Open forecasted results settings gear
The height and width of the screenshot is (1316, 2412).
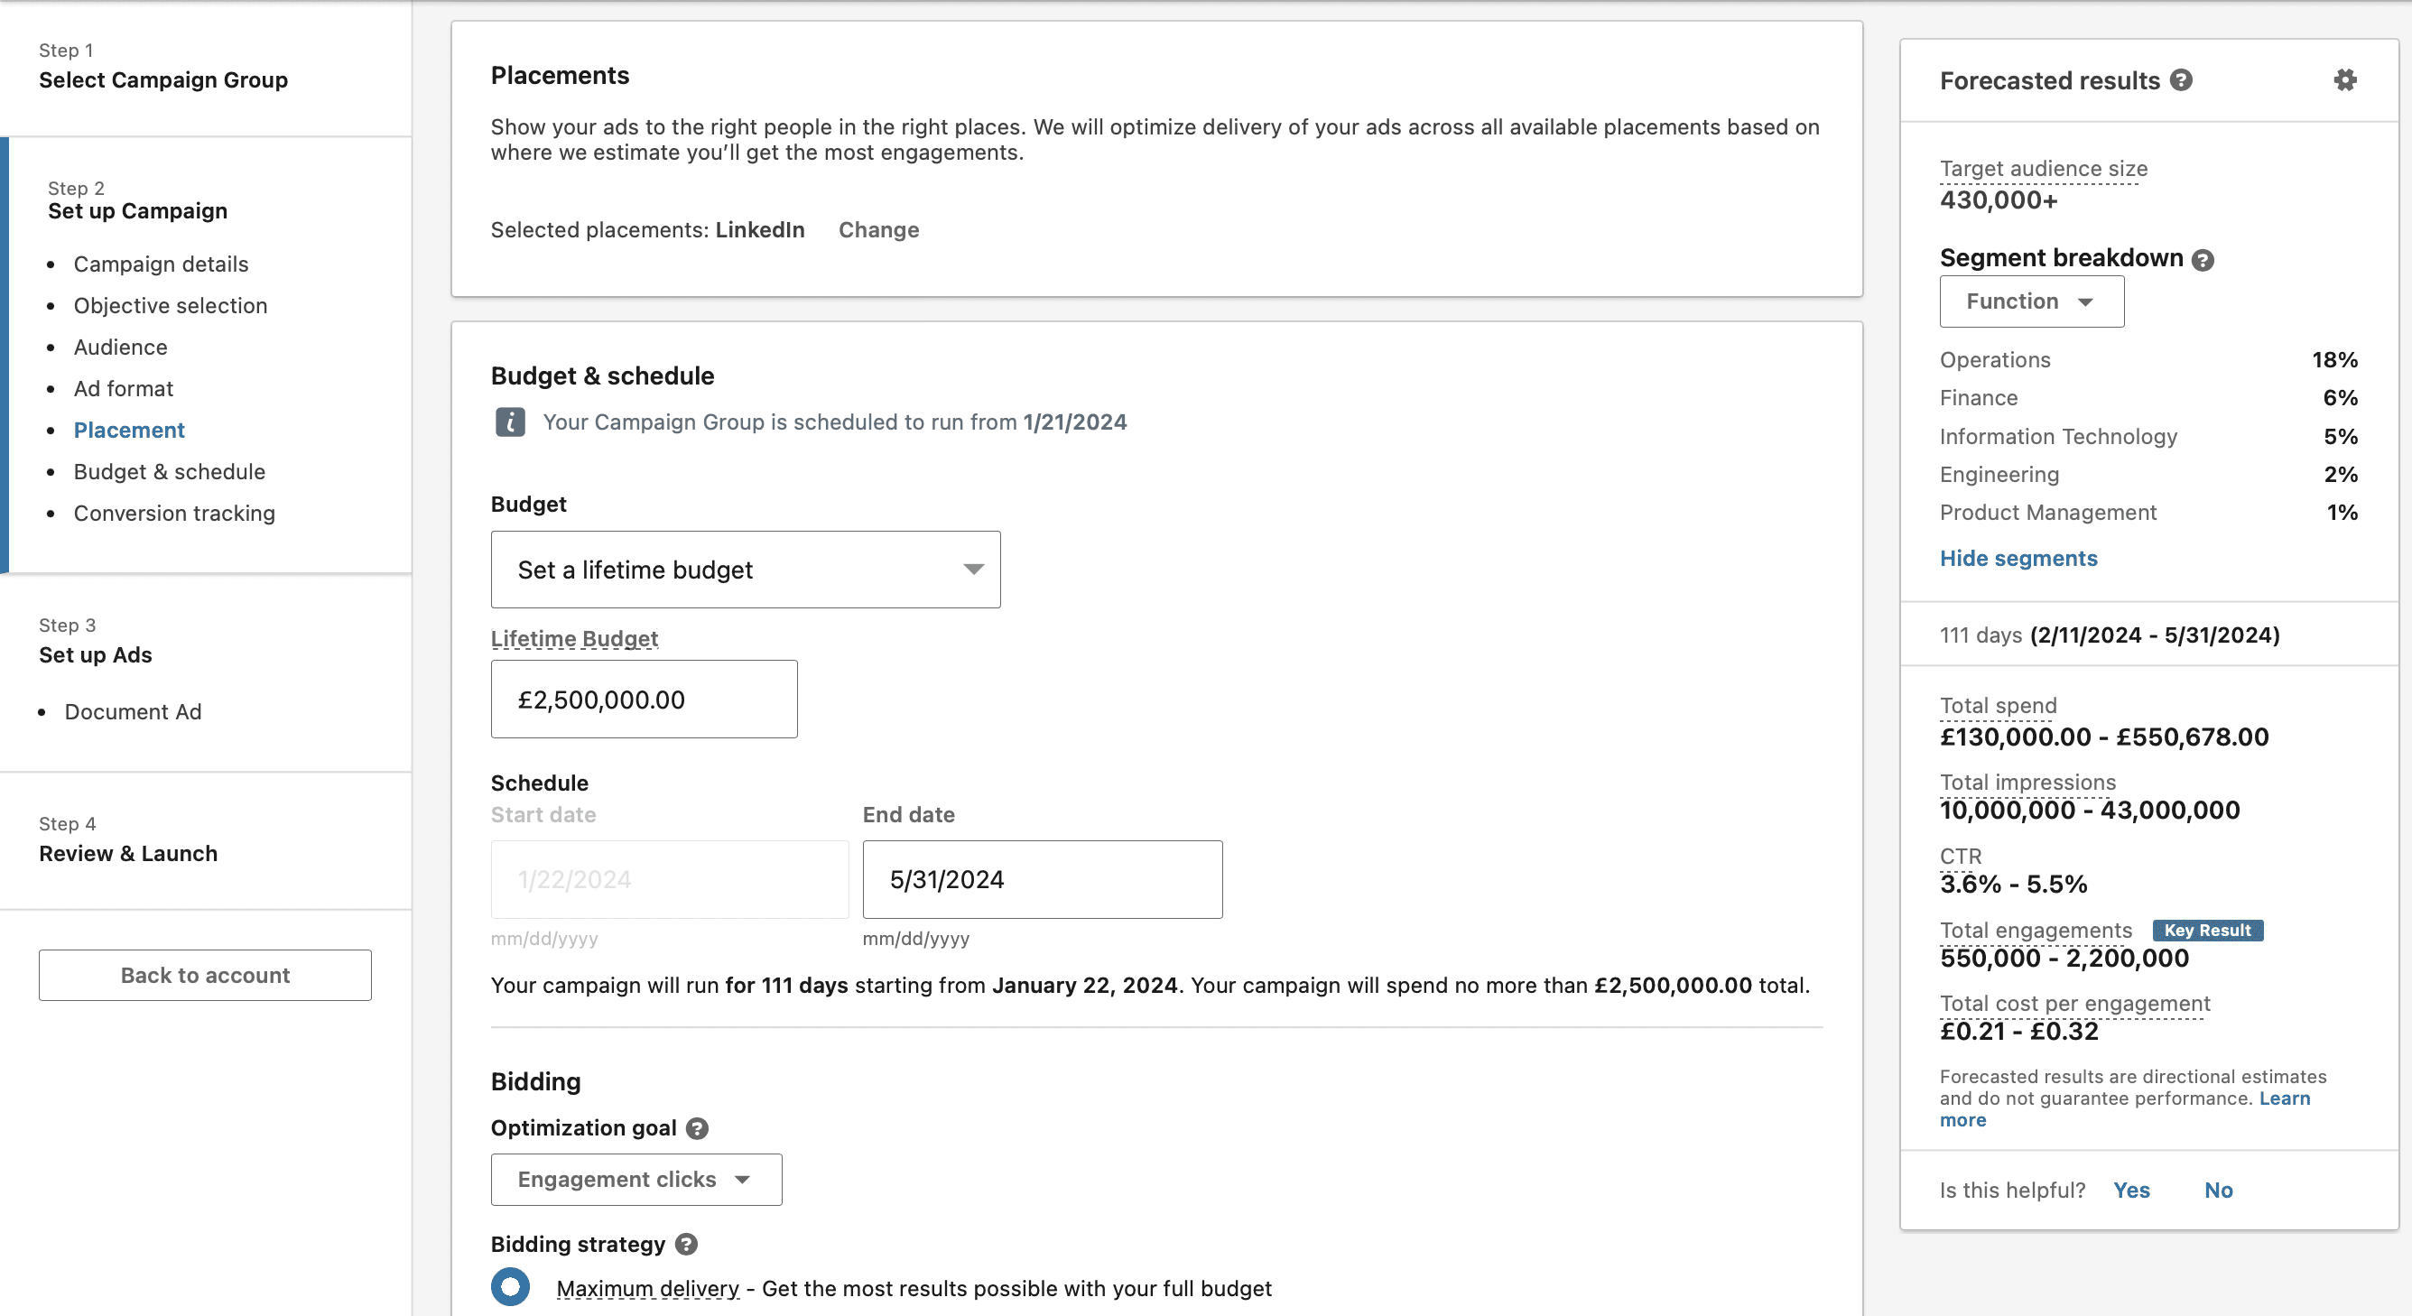click(x=2343, y=80)
